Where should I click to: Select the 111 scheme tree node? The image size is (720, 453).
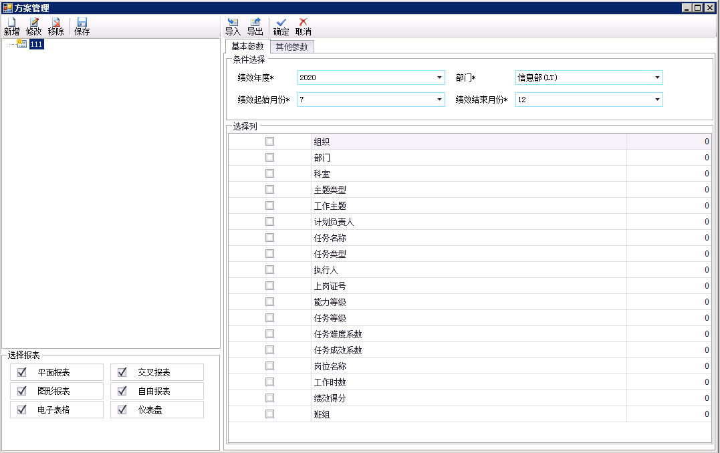coord(37,44)
